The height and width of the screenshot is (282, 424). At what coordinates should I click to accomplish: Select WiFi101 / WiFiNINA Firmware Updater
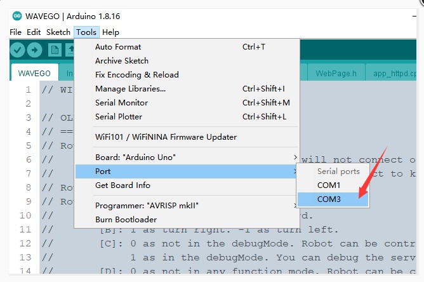pyautogui.click(x=187, y=137)
